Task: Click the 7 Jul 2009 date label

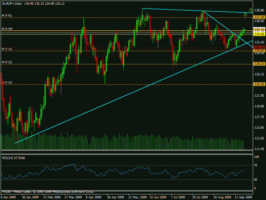Action: click(178, 197)
